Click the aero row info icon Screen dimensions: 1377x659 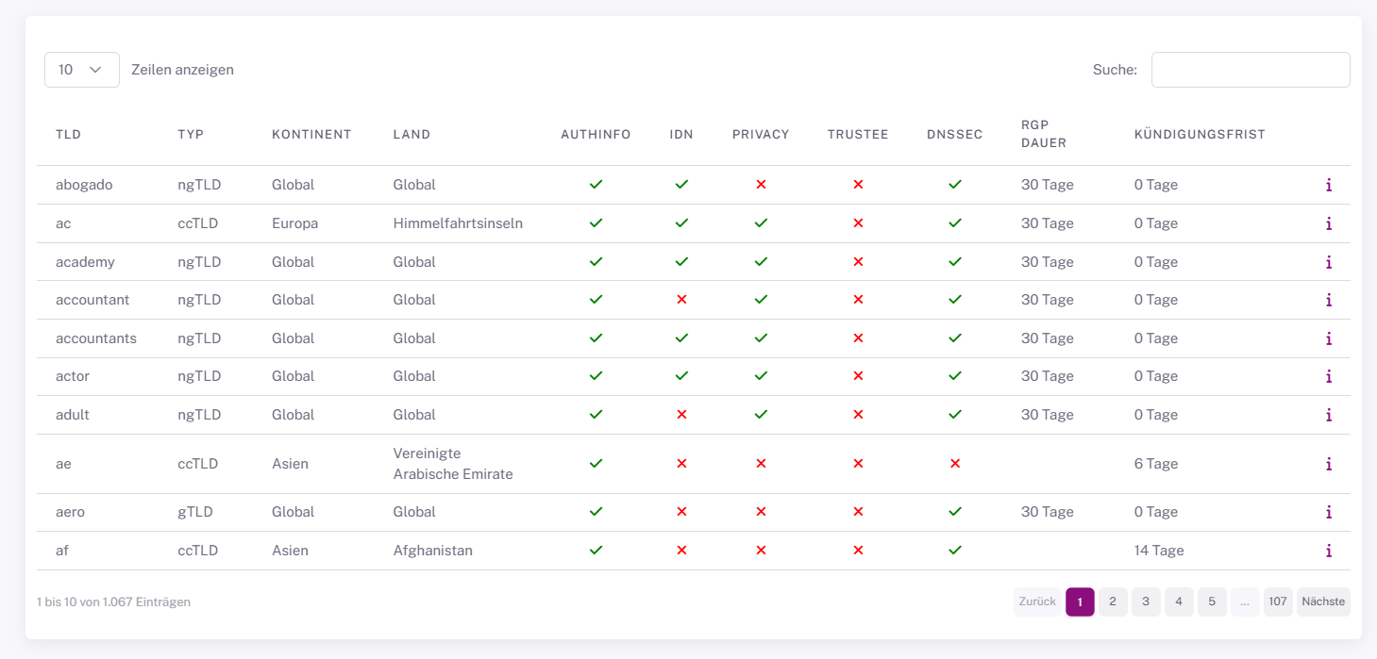pos(1328,512)
